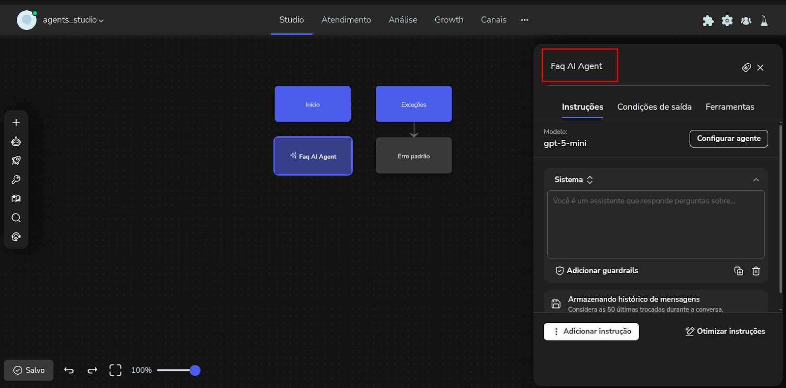Viewport: 786px width, 388px height.
Task: Duplicate the Sistema instruction block
Action: (738, 271)
